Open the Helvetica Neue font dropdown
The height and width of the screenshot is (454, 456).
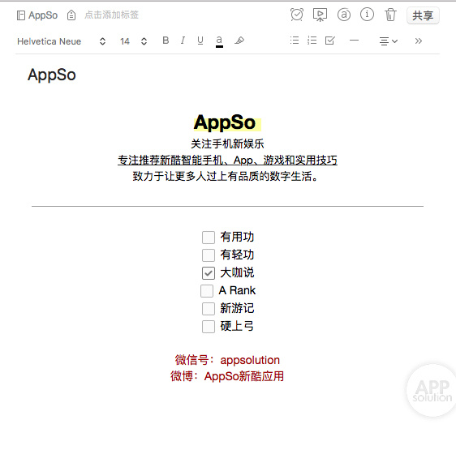point(62,41)
